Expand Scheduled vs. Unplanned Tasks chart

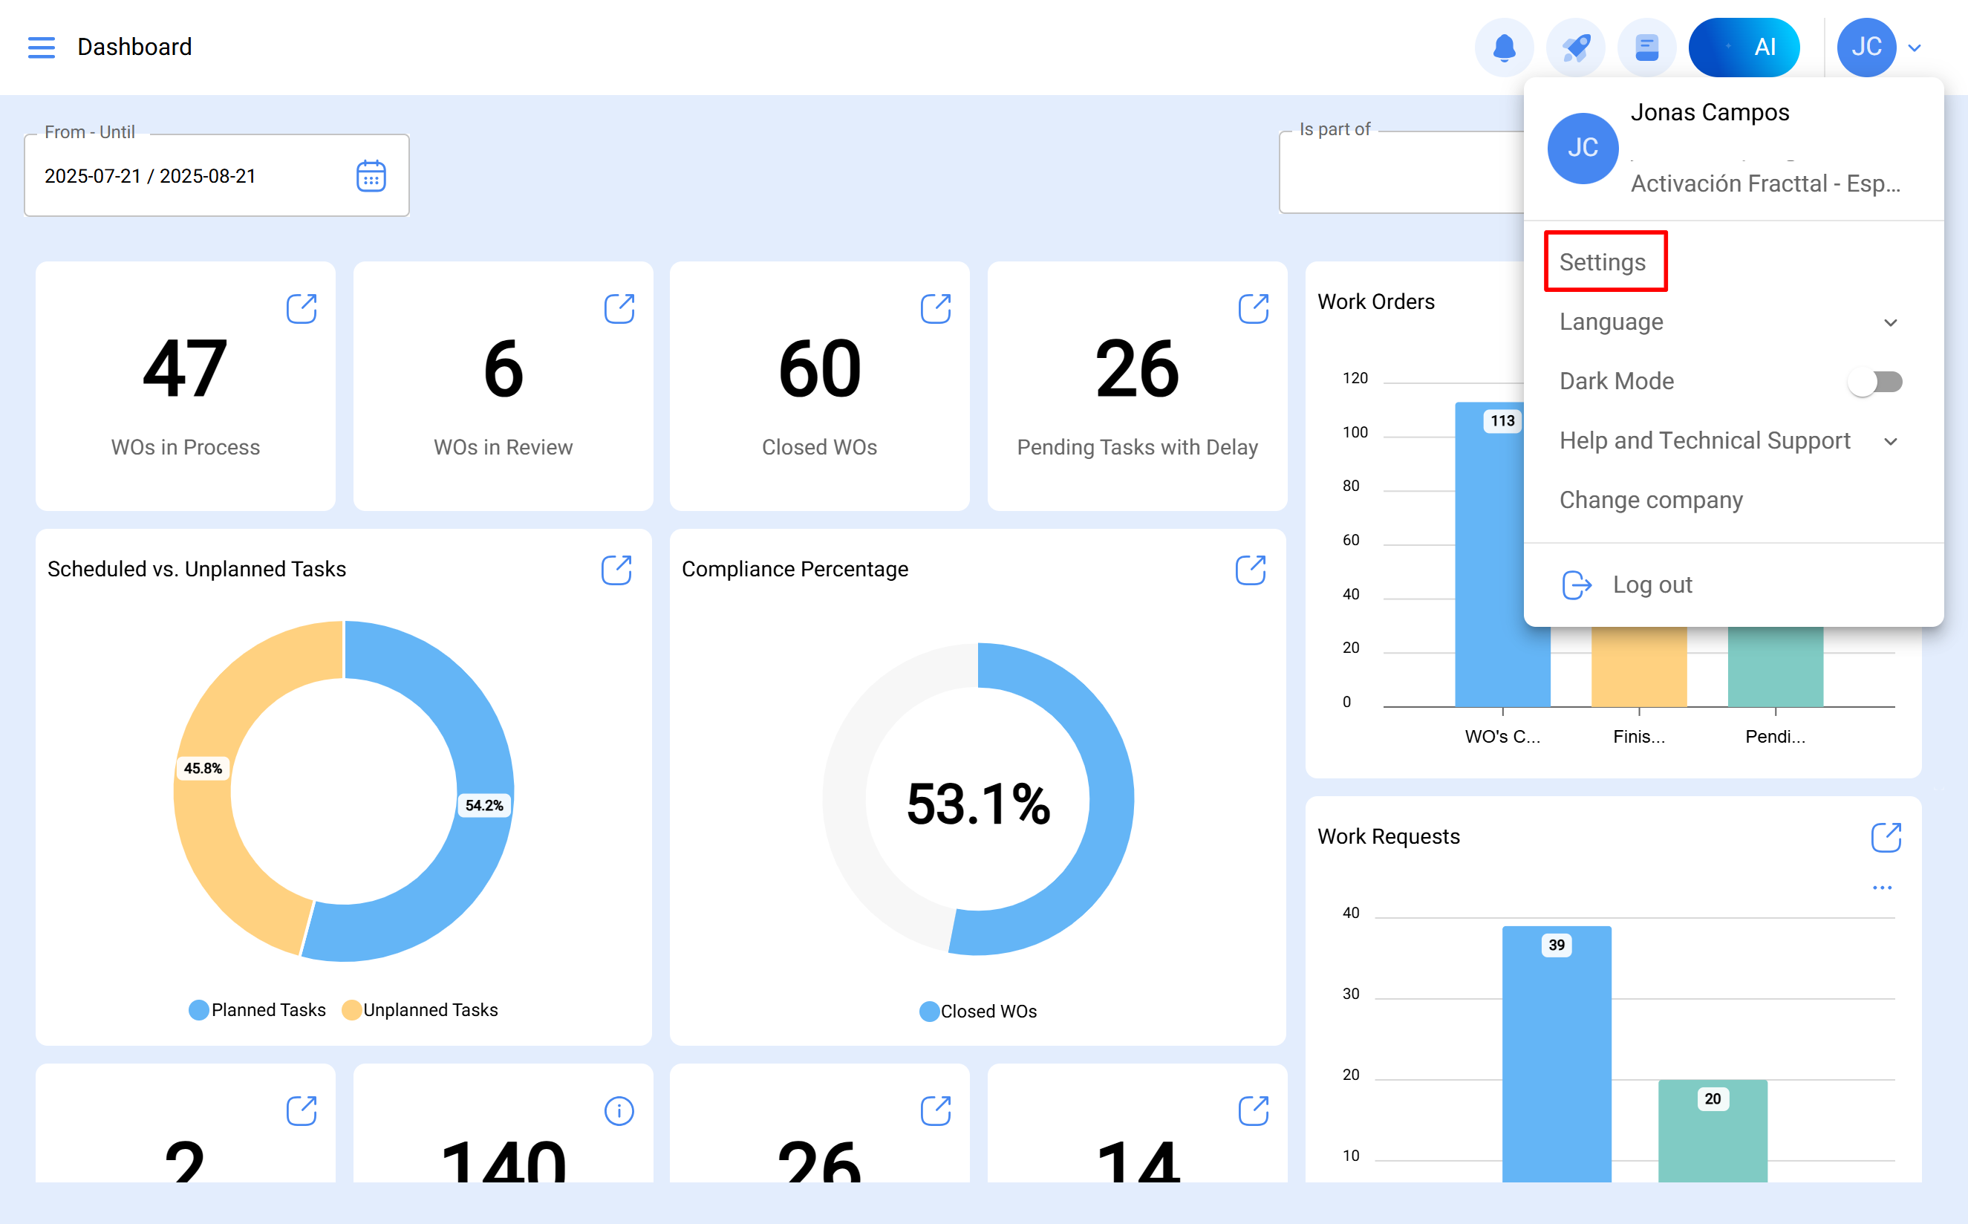tap(616, 570)
